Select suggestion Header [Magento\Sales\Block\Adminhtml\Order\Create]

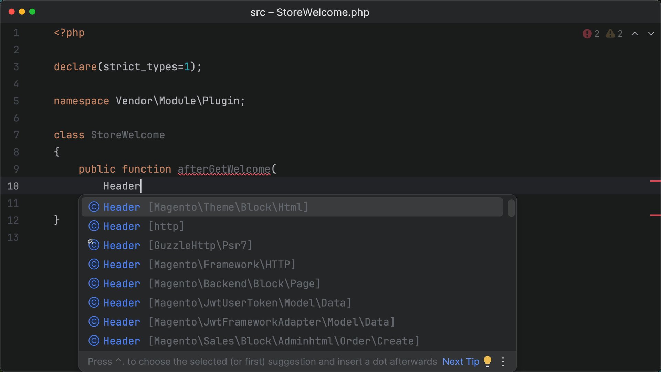coord(292,341)
